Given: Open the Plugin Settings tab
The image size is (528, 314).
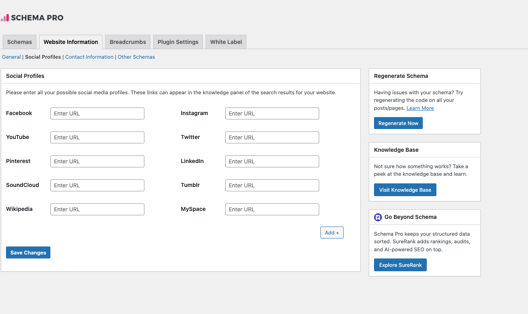Looking at the screenshot, I should coord(178,42).
